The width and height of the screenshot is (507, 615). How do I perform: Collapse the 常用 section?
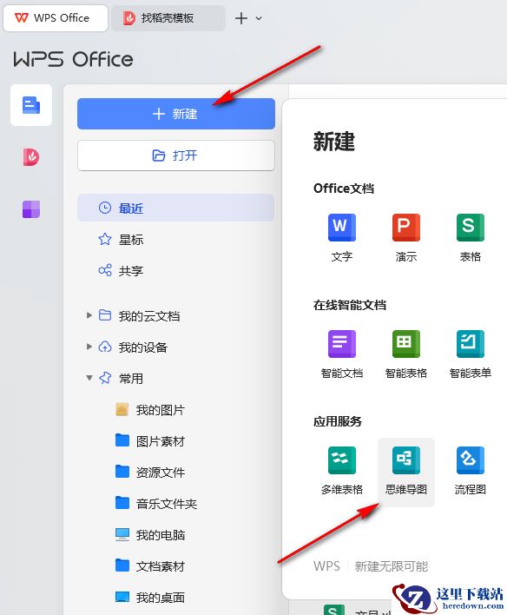89,378
